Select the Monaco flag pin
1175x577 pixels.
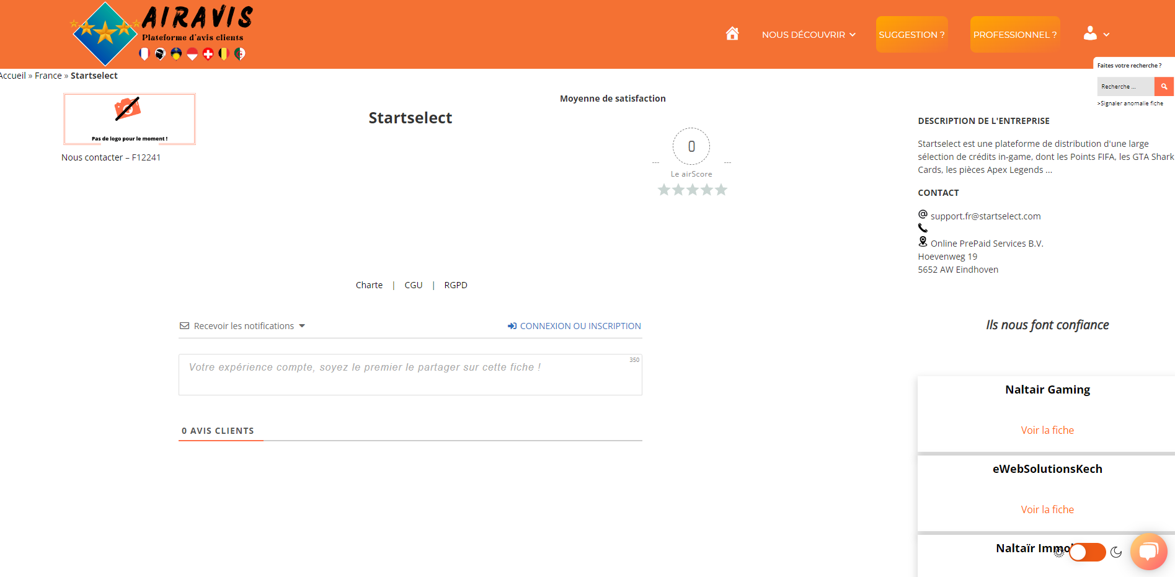pyautogui.click(x=192, y=54)
